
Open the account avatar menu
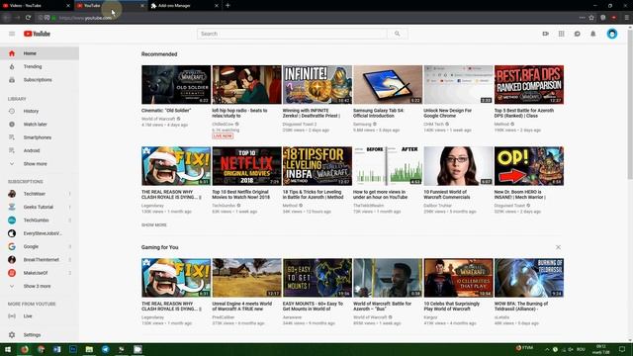(612, 34)
